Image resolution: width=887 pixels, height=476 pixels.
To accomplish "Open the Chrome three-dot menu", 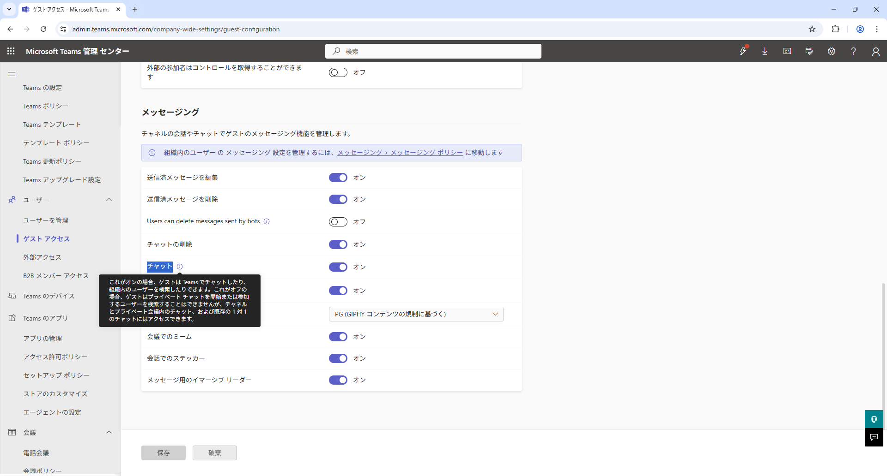I will point(877,29).
